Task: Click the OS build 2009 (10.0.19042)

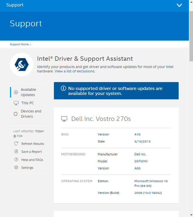Action: pyautogui.click(x=148, y=193)
